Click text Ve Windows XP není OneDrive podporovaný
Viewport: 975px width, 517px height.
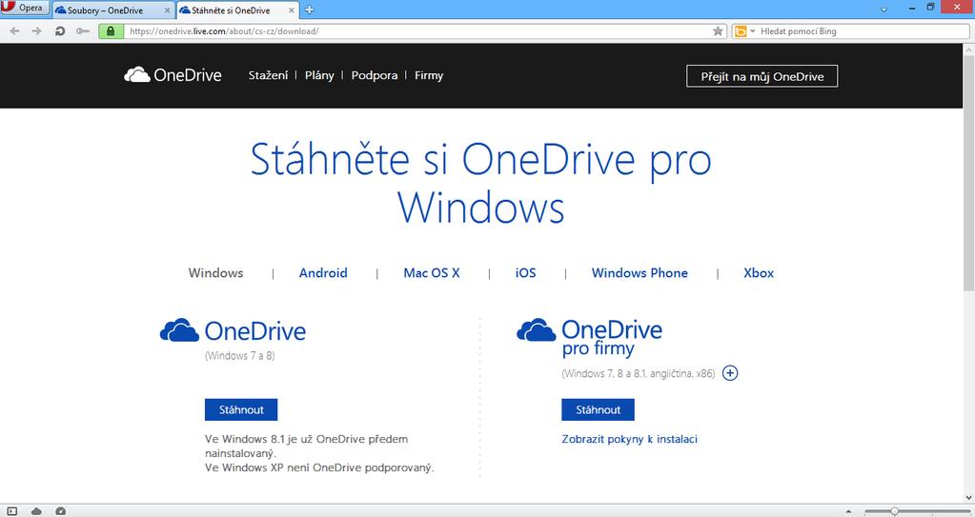319,467
